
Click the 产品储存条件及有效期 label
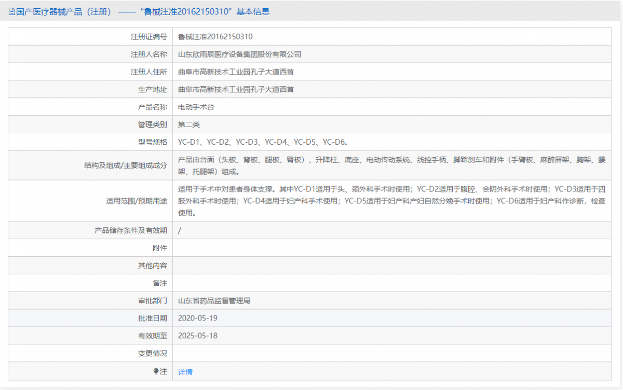[x=131, y=230]
